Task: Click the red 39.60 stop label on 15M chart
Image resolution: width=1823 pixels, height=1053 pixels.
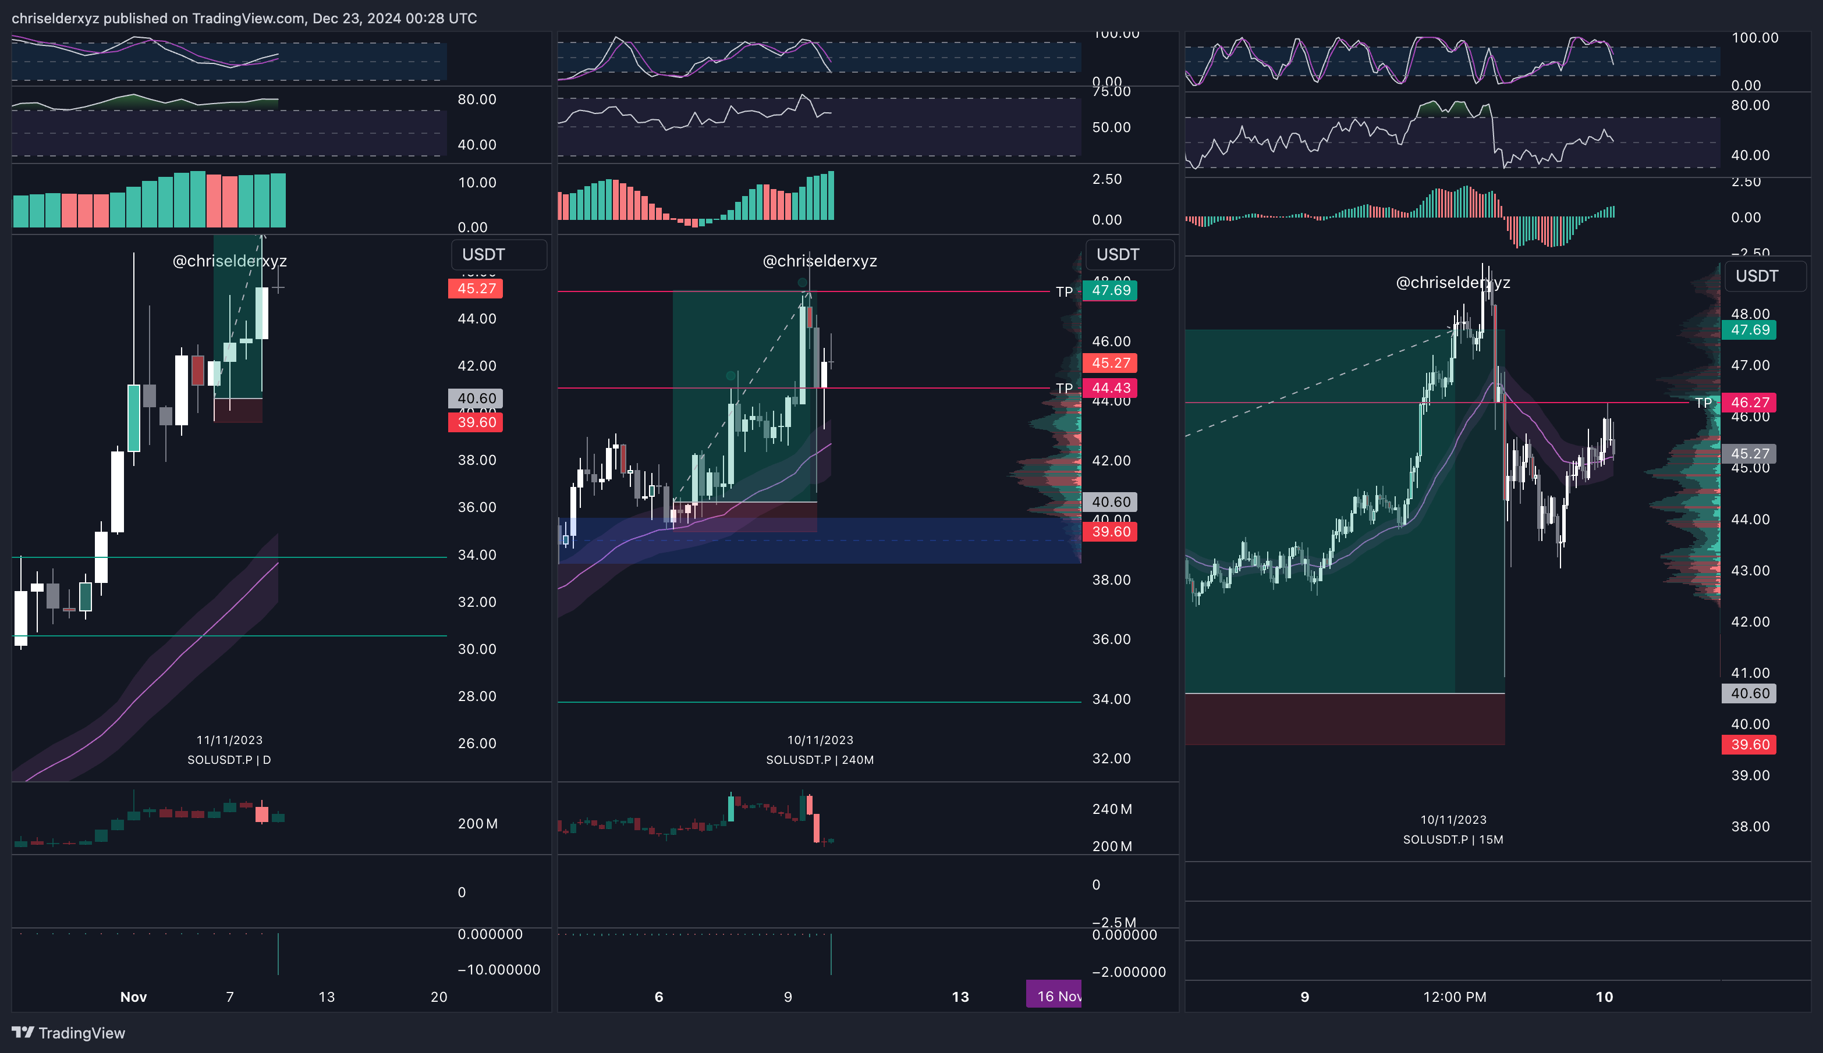Action: point(1749,745)
